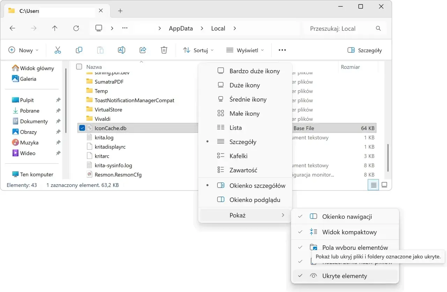The width and height of the screenshot is (447, 292).
Task: Close the C:\Users tab
Action: coord(101,10)
